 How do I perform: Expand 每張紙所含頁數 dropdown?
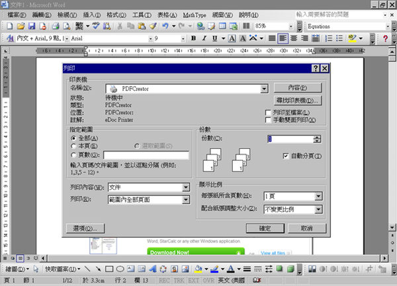coord(318,196)
